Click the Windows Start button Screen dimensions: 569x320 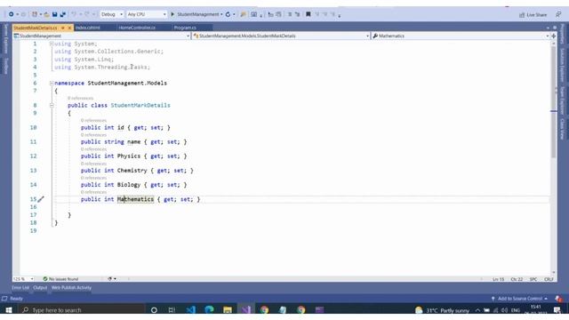[9, 310]
